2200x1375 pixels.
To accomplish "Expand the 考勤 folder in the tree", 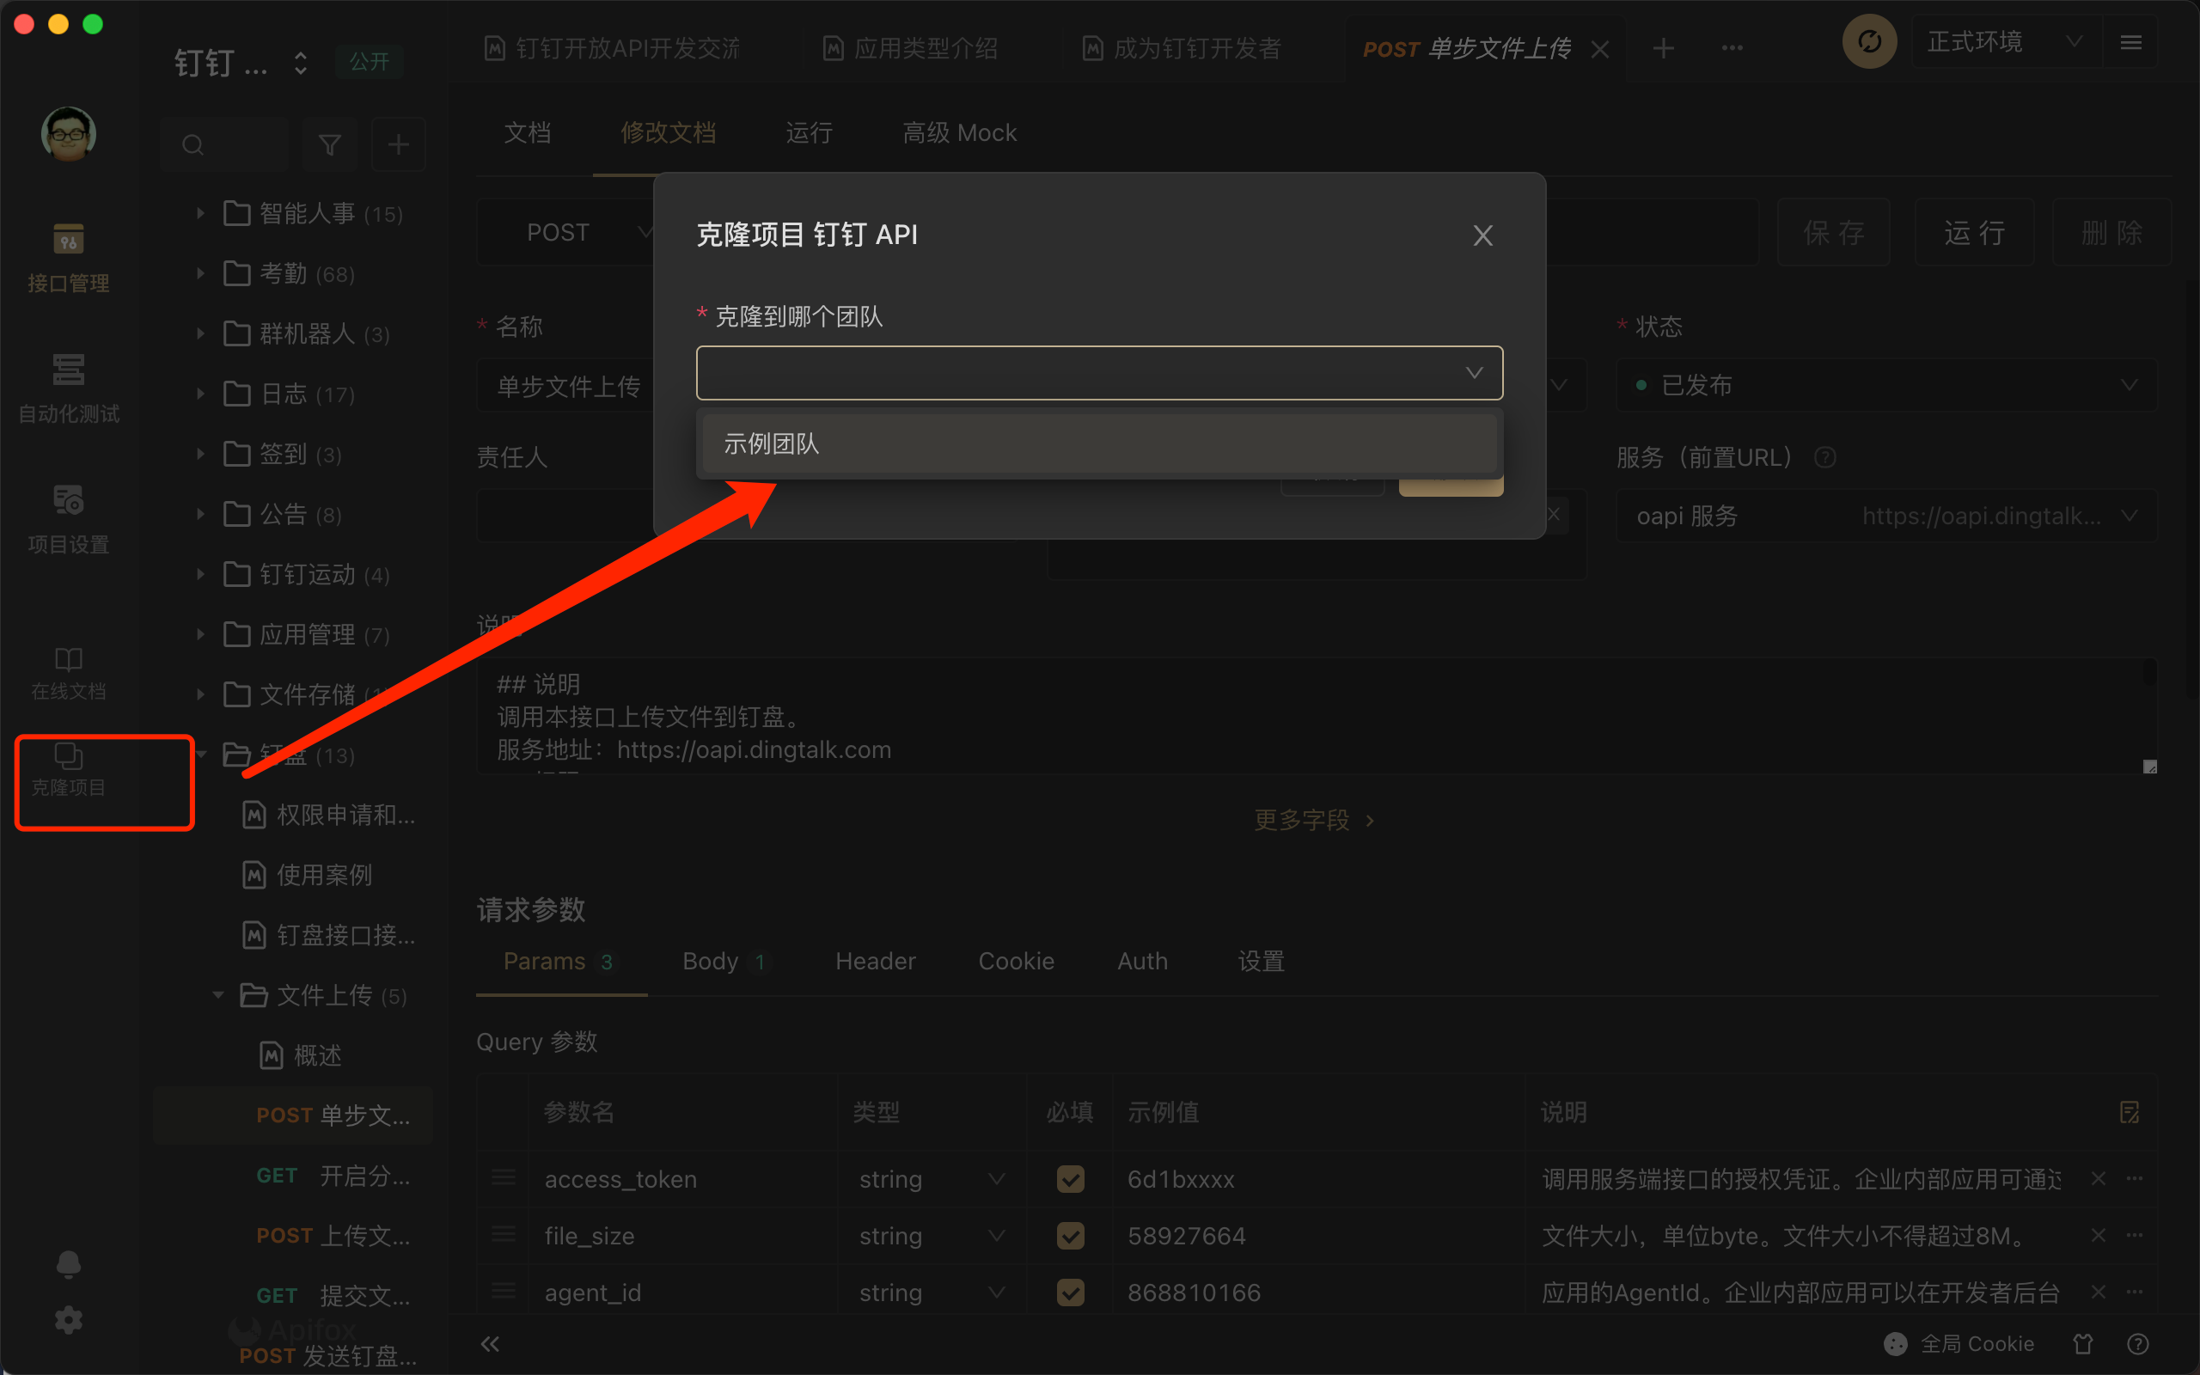I will click(201, 274).
